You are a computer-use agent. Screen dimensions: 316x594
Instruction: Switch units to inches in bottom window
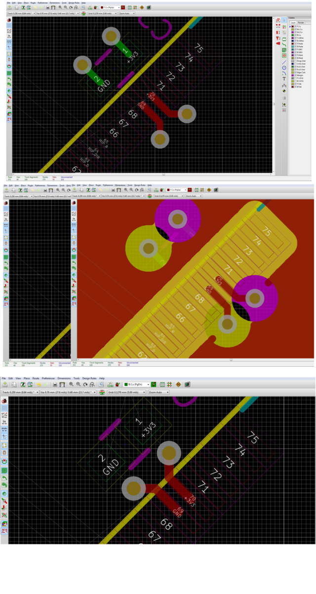click(4, 422)
